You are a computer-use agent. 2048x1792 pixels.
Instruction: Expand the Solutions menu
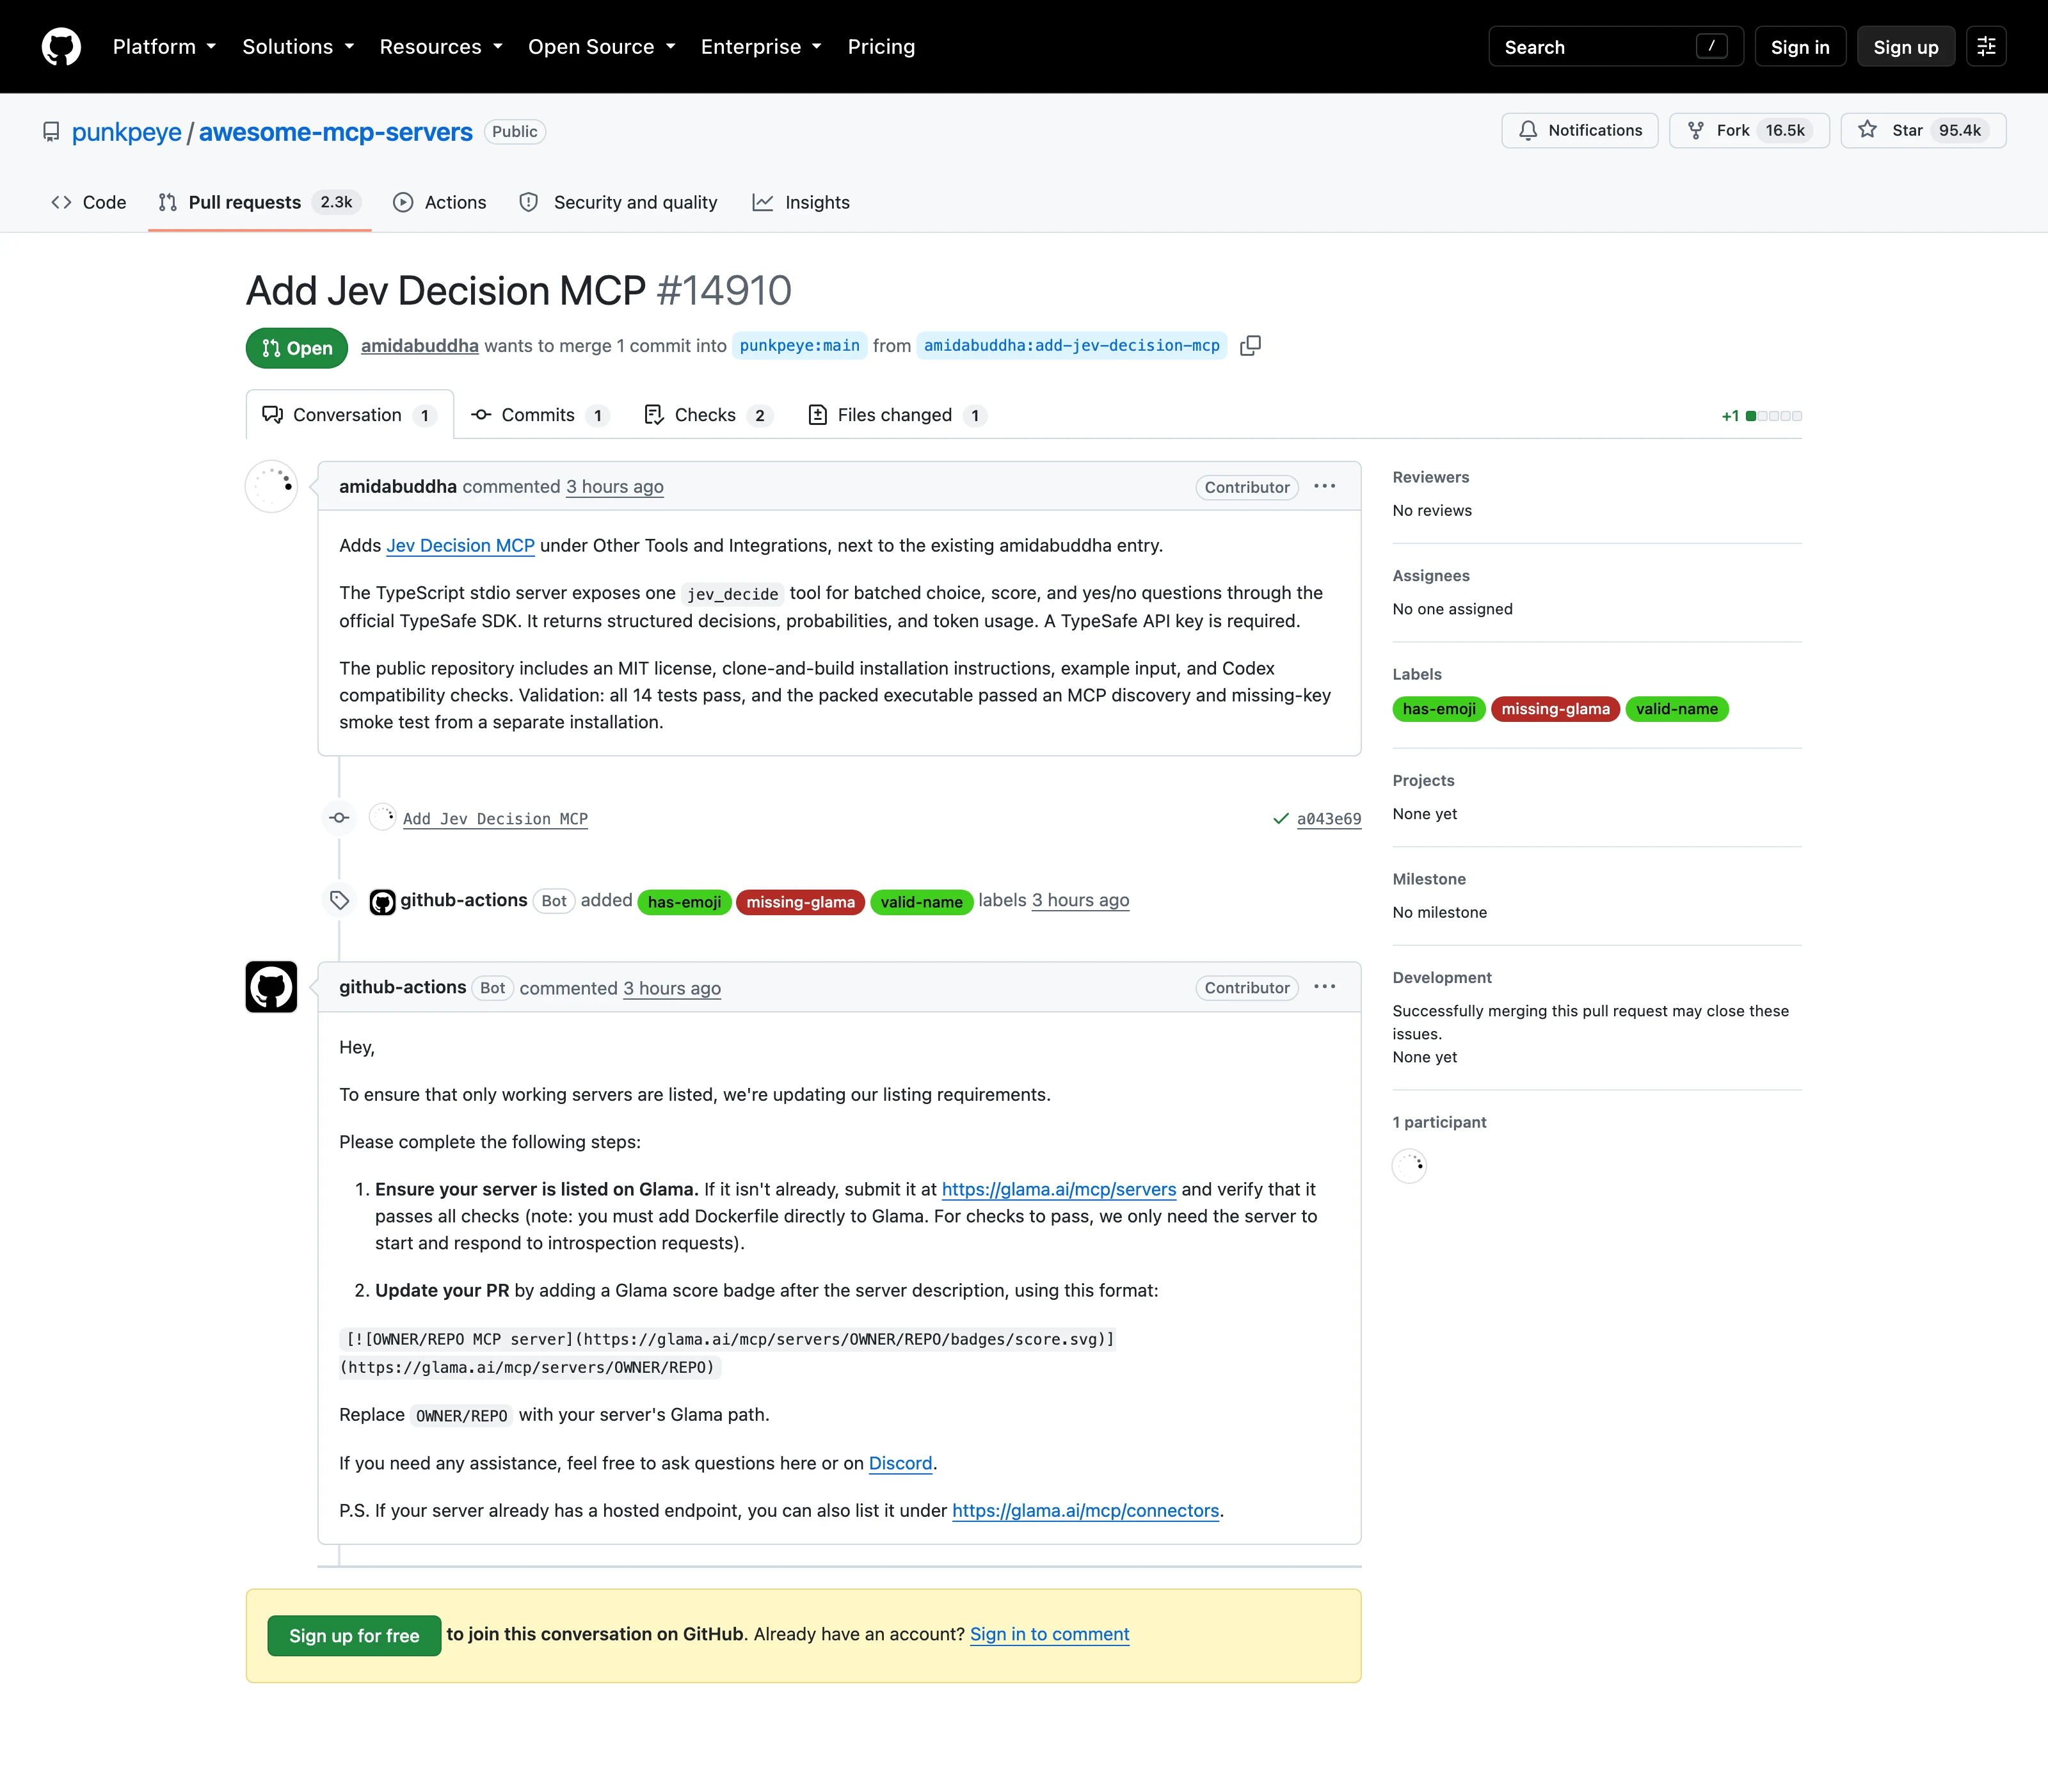[298, 47]
